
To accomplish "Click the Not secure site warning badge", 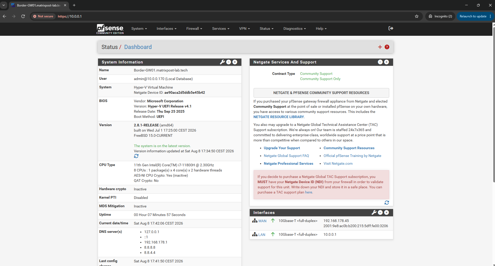I will point(43,16).
